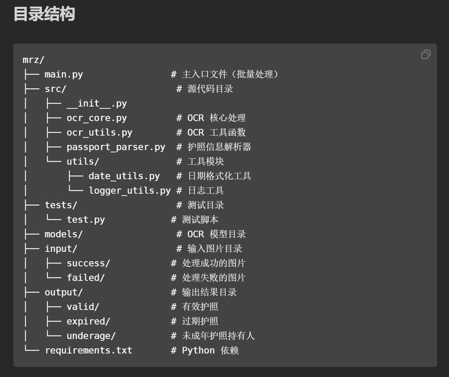This screenshot has height=377, width=449.
Task: Click passport_parser.py file name
Action: pos(116,147)
